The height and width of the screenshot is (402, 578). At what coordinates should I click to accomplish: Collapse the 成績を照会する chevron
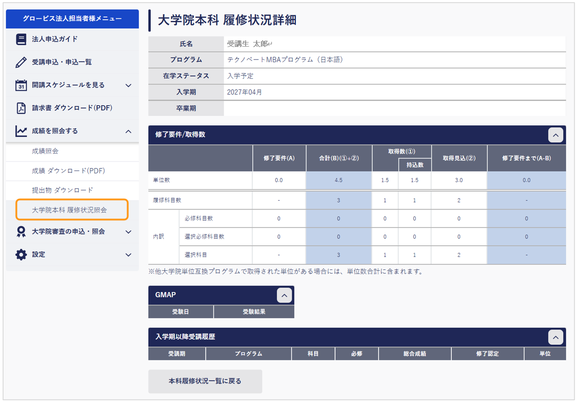(128, 131)
